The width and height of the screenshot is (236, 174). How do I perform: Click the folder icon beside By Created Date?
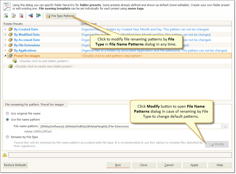point(10,29)
